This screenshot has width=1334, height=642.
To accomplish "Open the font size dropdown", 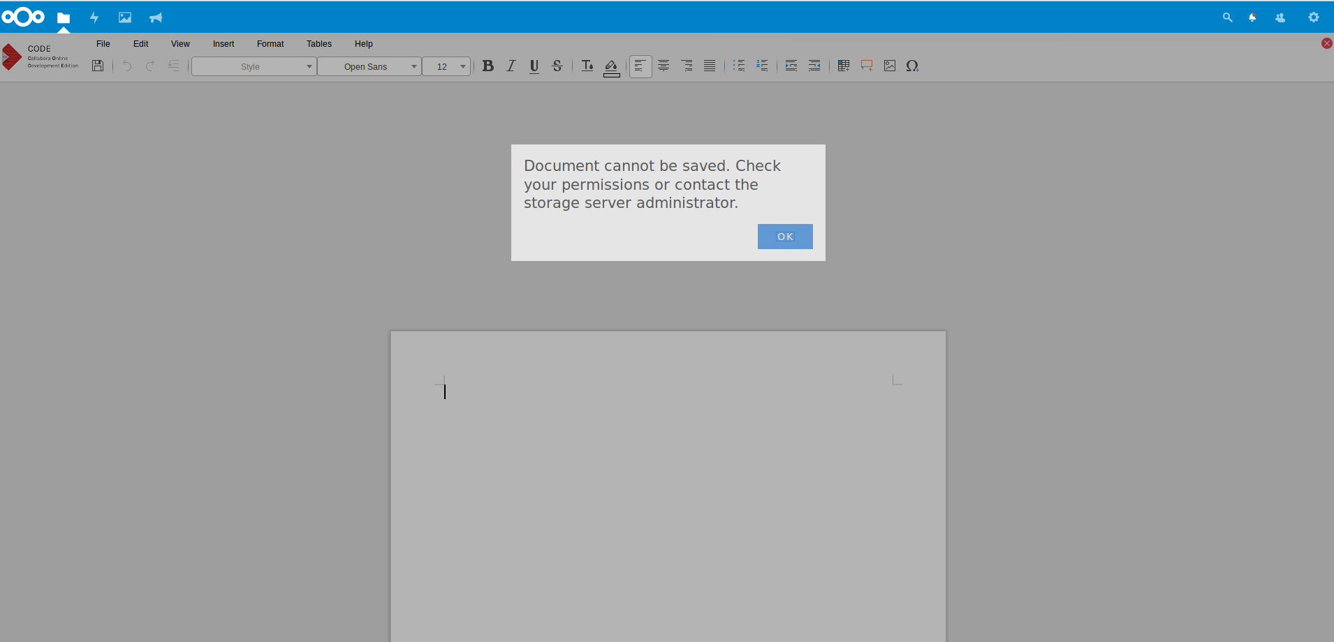I will (x=446, y=66).
